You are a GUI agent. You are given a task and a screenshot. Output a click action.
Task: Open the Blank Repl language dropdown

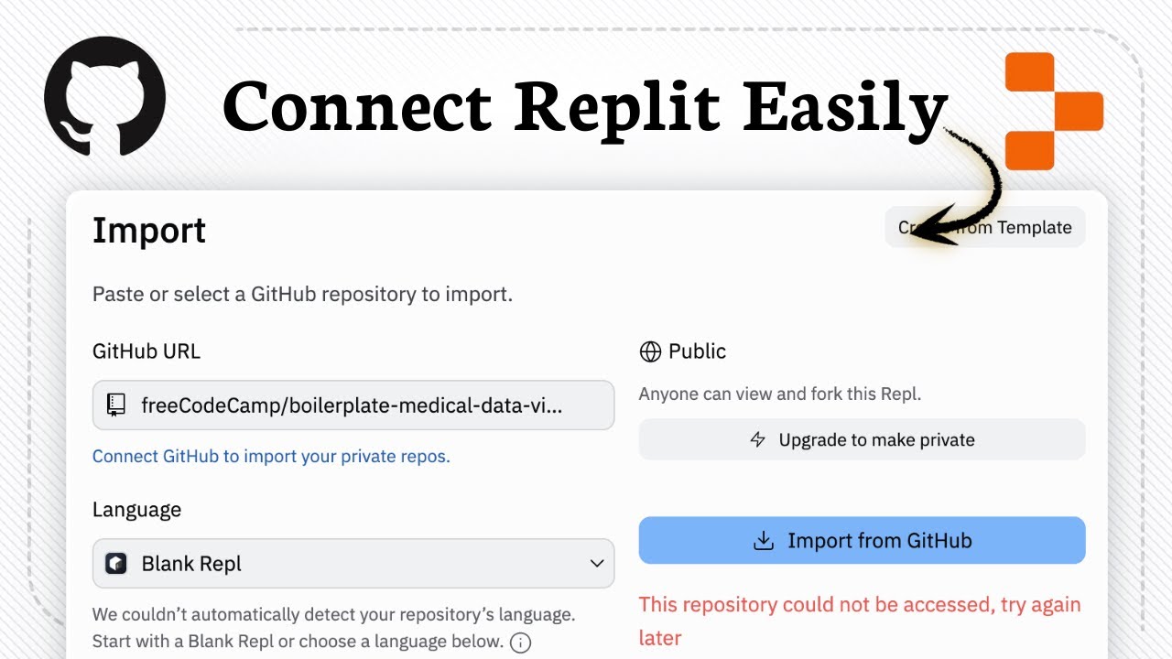353,563
